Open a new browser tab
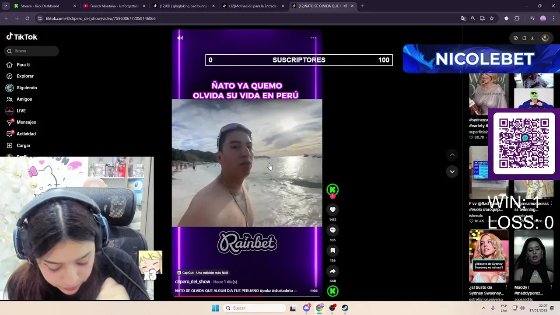The image size is (560, 315). click(363, 6)
